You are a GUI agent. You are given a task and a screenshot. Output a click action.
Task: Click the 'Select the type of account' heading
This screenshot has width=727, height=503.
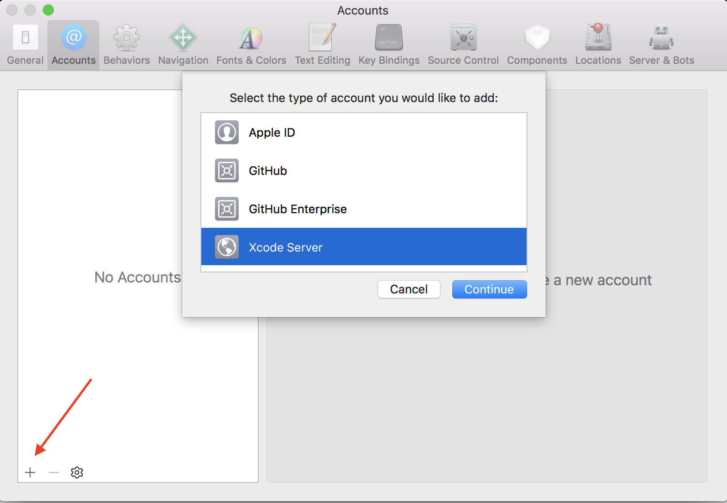click(364, 98)
